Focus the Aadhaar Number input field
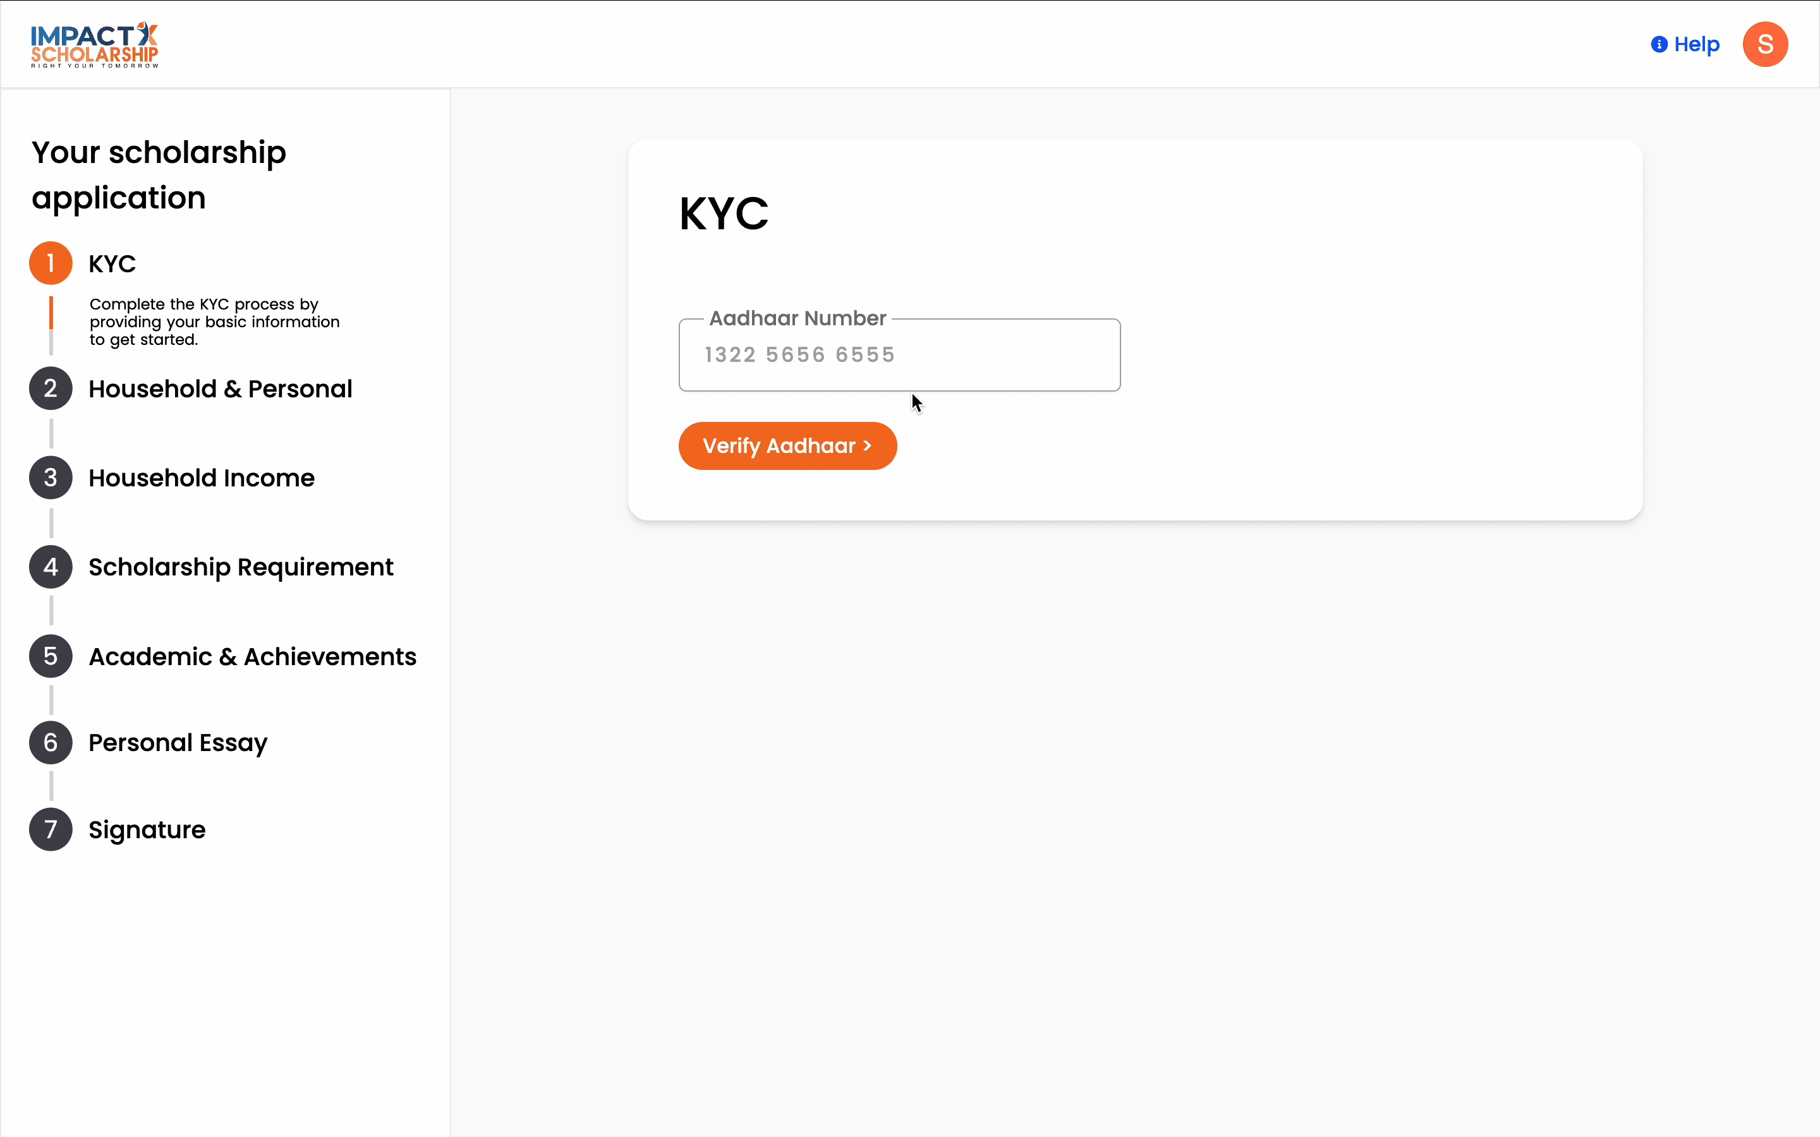Image resolution: width=1820 pixels, height=1137 pixels. tap(899, 355)
